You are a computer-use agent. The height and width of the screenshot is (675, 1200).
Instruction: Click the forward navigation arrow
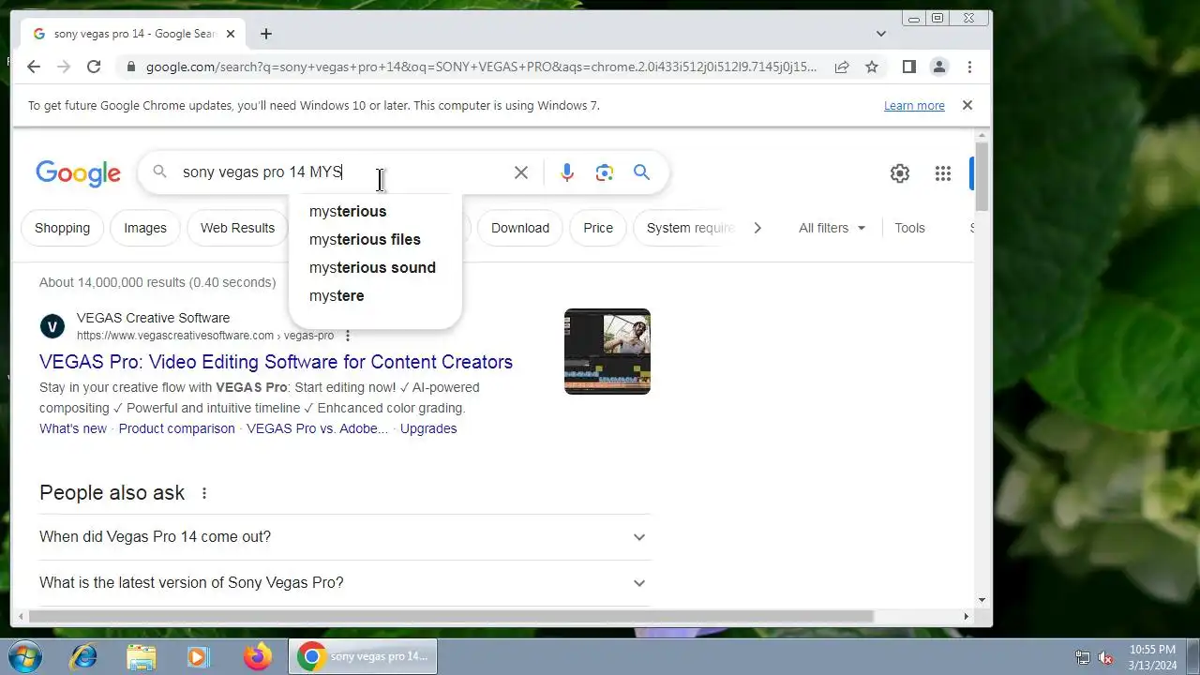coord(64,67)
